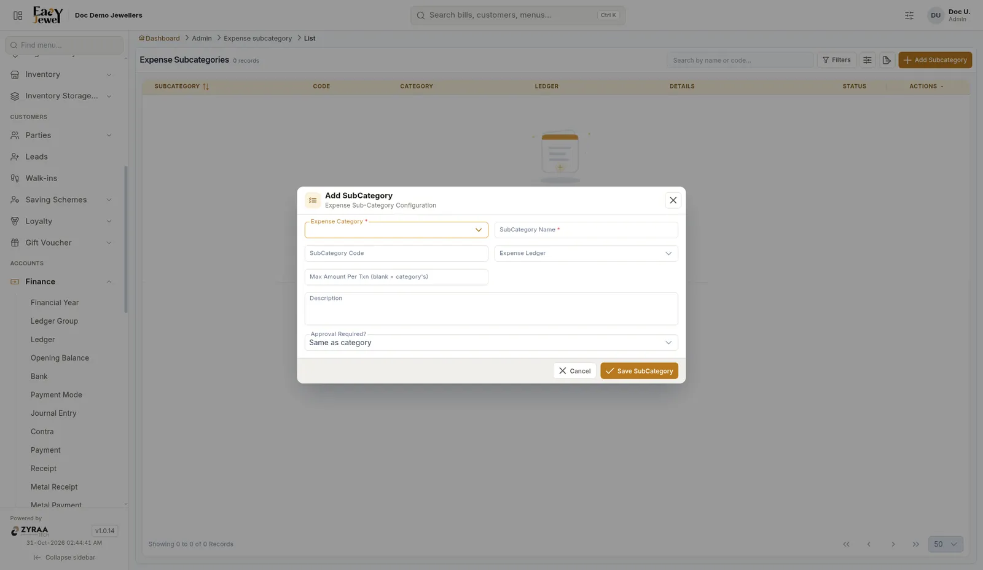Click the Dashboard breadcrumb link
Screen dimensions: 983x570
click(x=159, y=38)
